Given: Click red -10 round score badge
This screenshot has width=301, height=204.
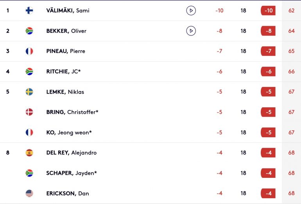Looking at the screenshot, I should click(x=268, y=11).
